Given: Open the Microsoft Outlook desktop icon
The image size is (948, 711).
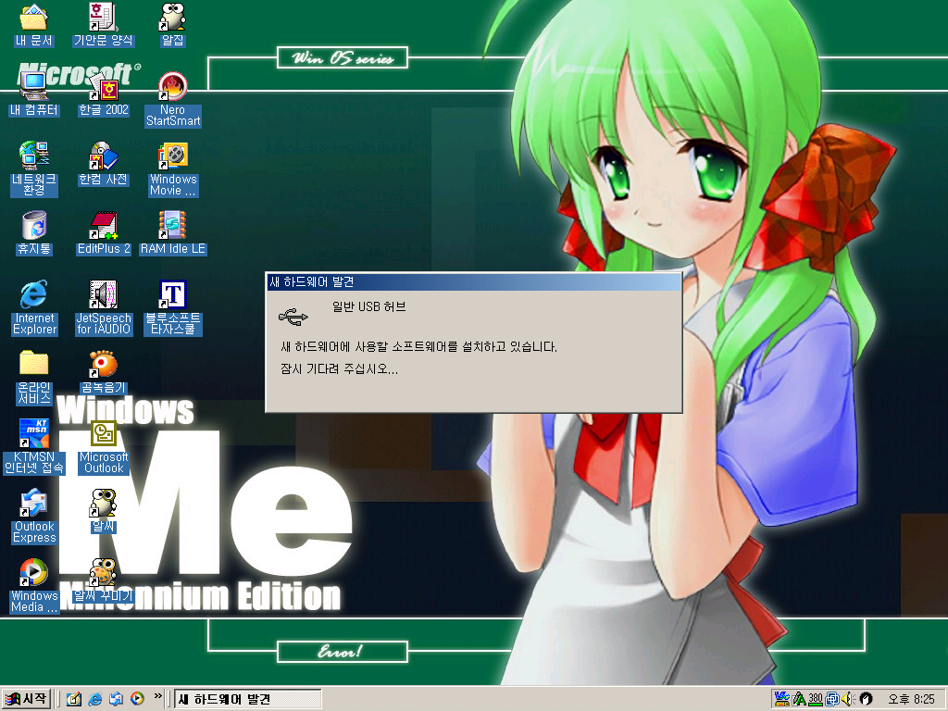Looking at the screenshot, I should tap(103, 434).
